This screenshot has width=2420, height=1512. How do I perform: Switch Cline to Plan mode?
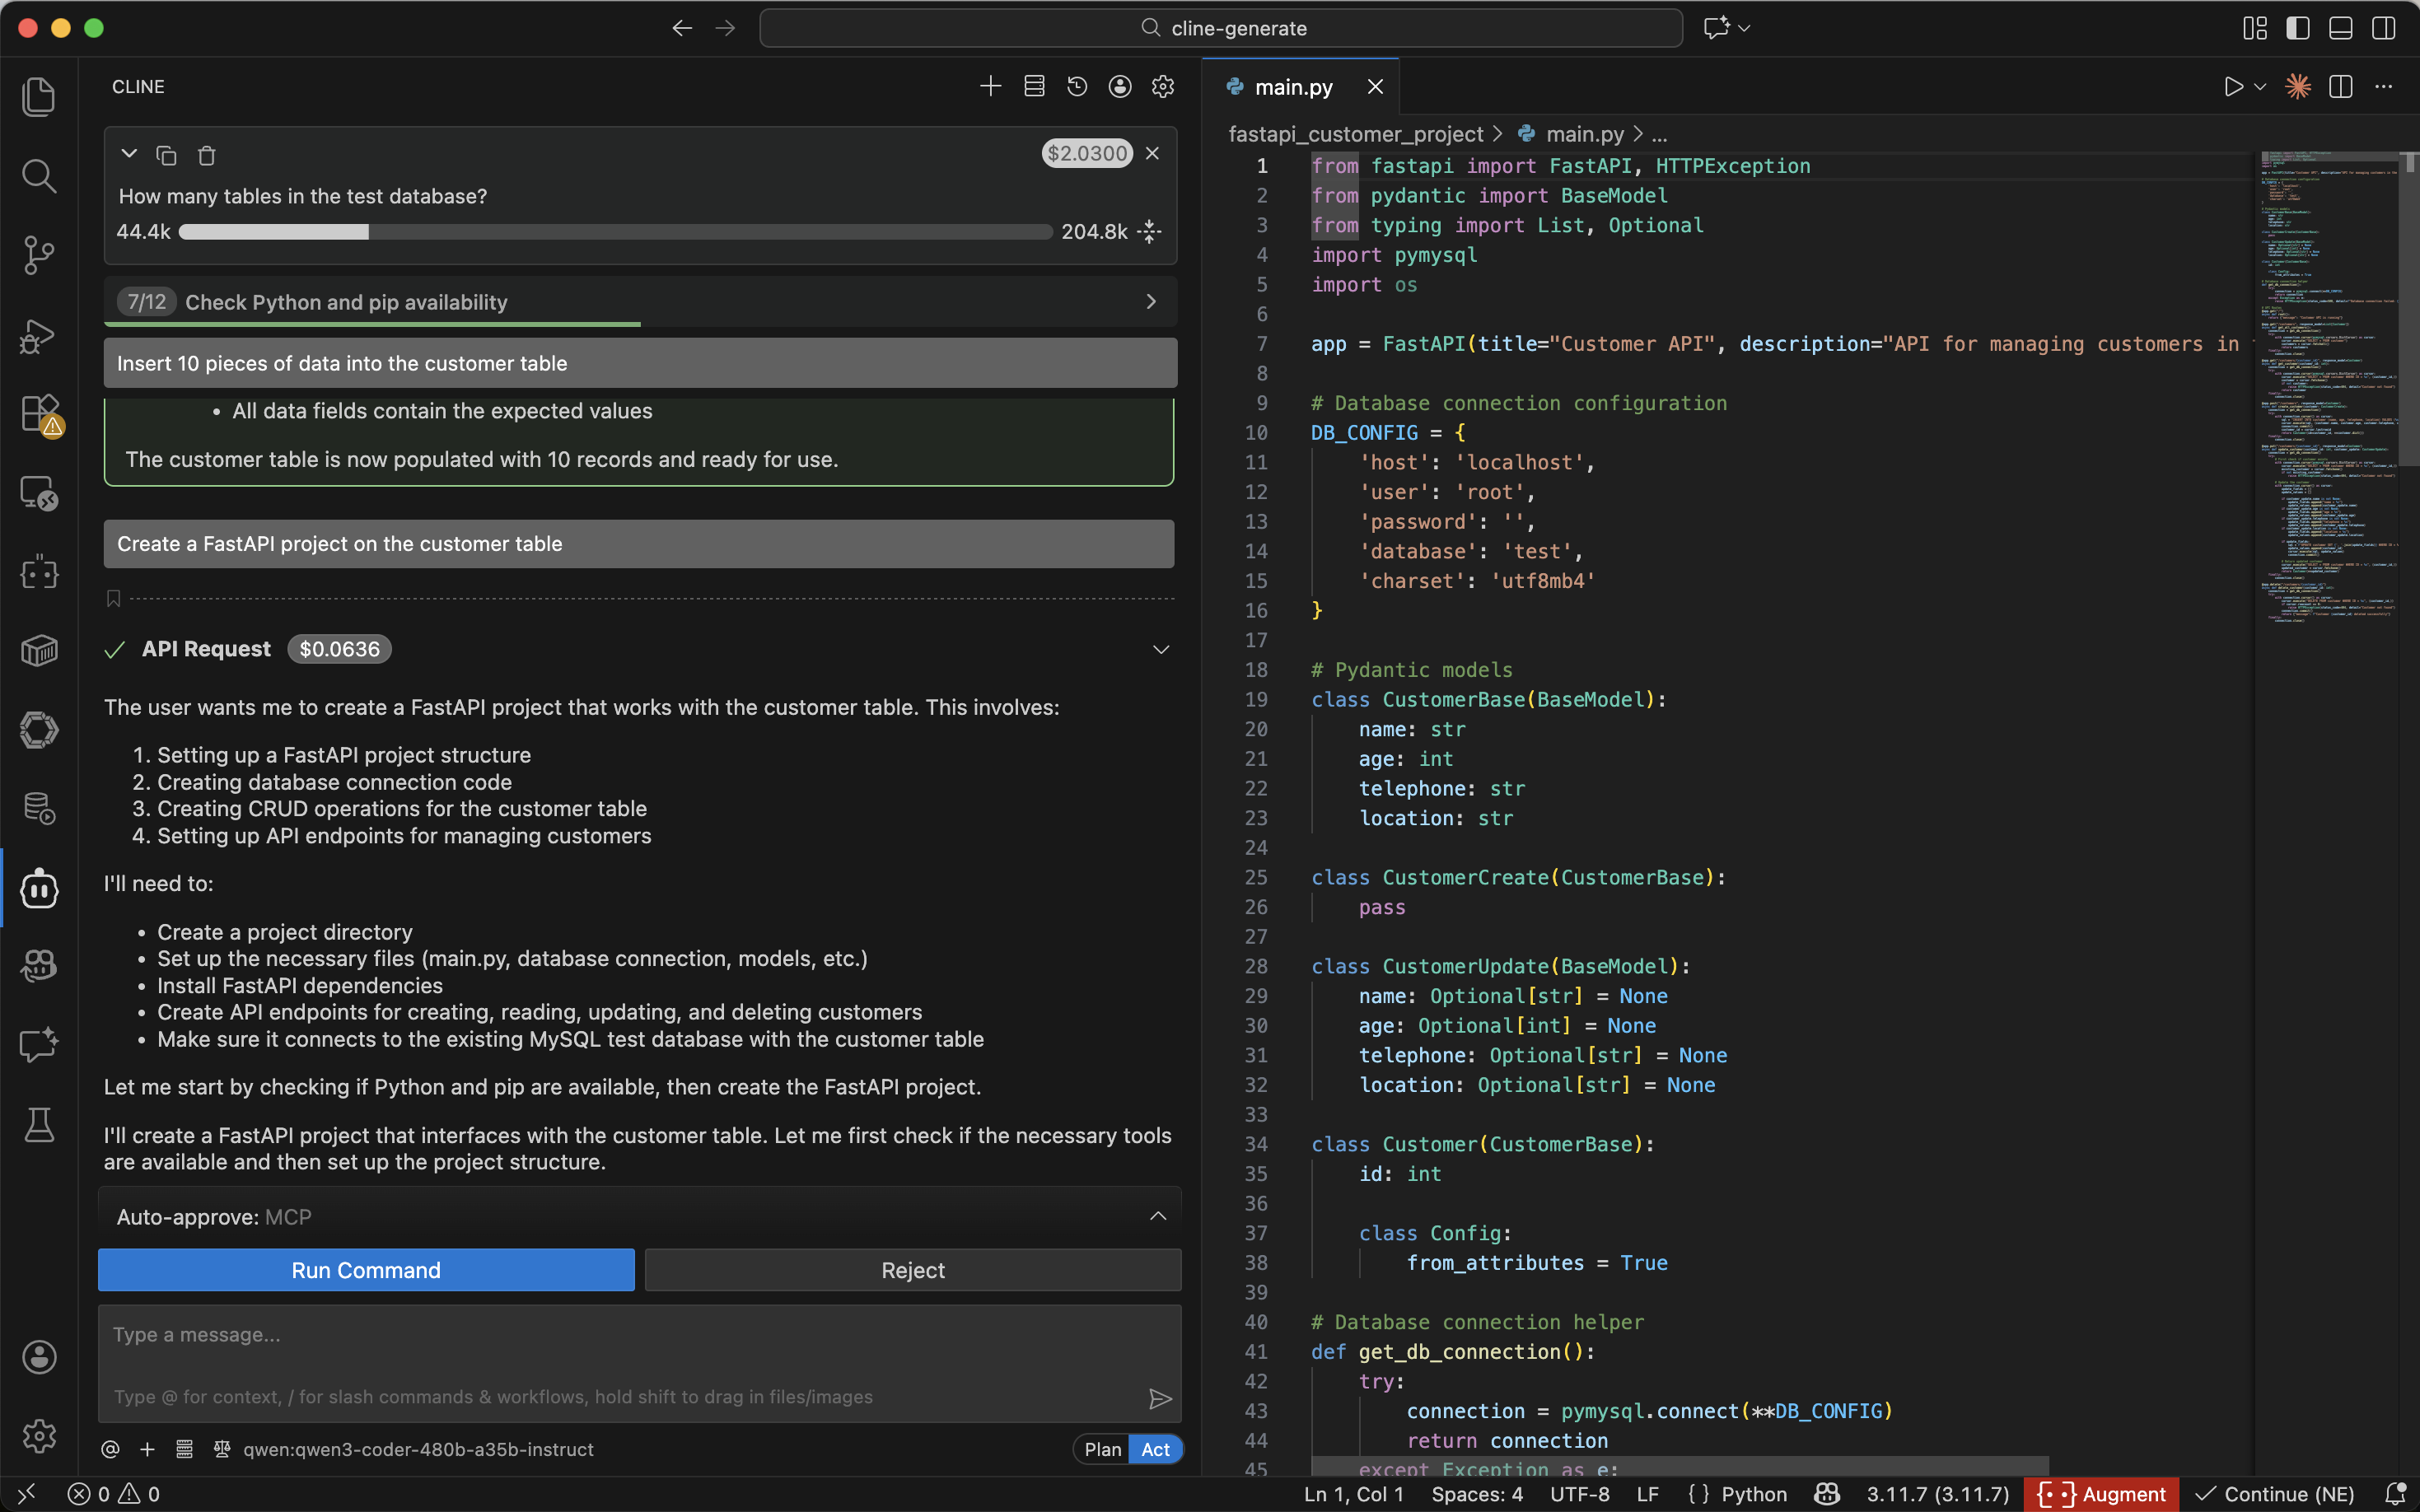1102,1449
